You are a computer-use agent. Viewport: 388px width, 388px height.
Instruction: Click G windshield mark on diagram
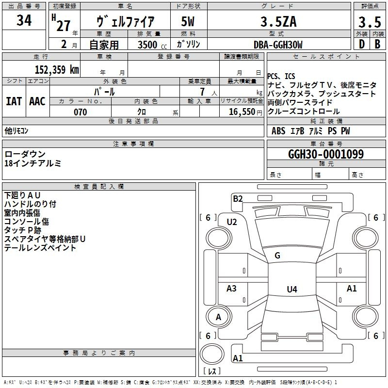[x=277, y=256]
